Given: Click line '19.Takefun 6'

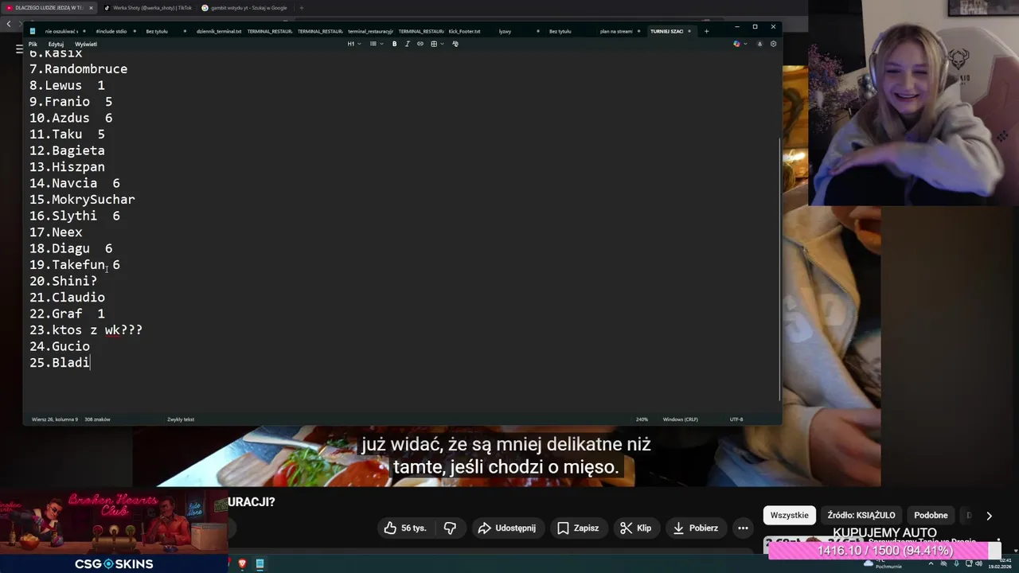Looking at the screenshot, I should point(75,265).
